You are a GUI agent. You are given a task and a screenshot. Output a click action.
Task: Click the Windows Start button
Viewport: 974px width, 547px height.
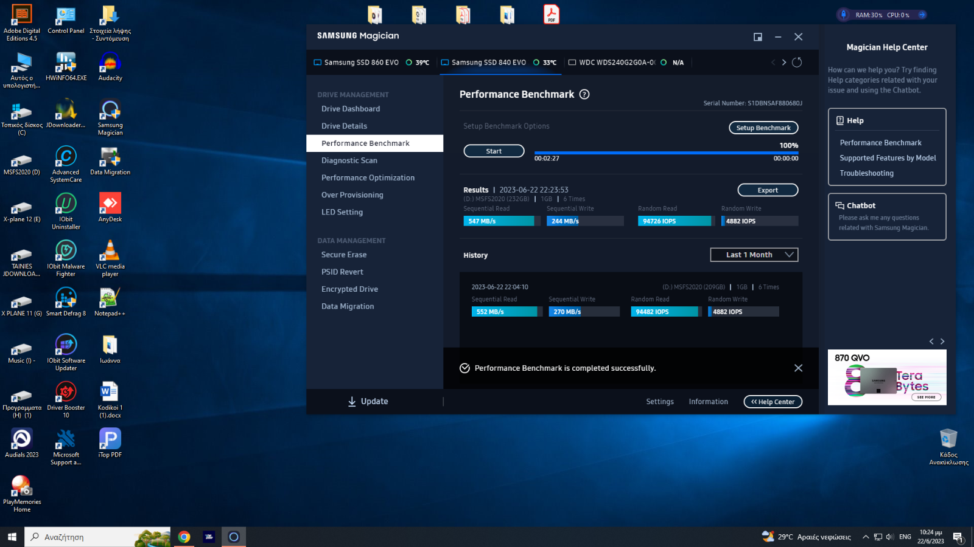(12, 537)
